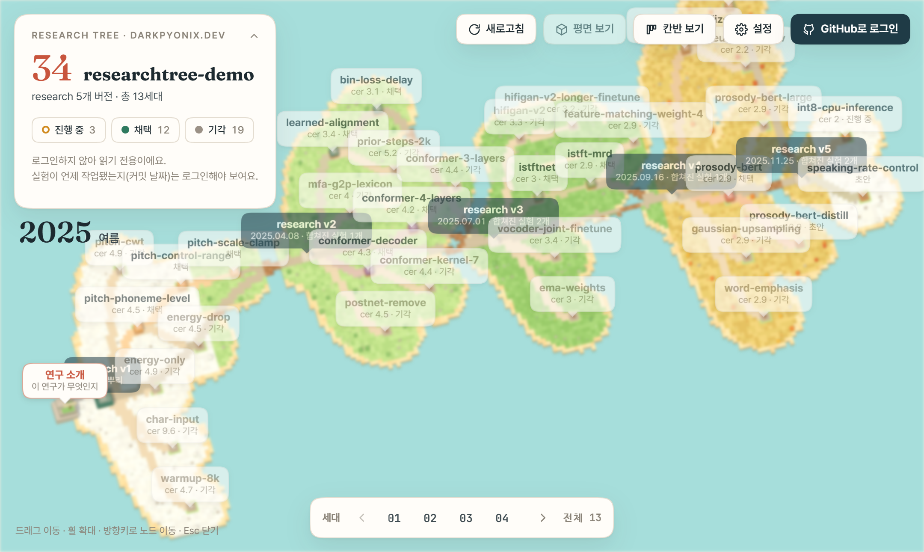Click the kanban board icon

pyautogui.click(x=651, y=29)
